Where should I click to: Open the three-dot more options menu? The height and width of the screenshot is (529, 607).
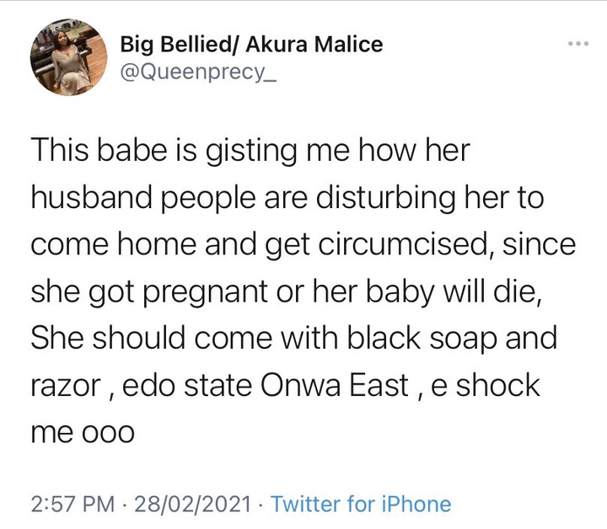(577, 43)
